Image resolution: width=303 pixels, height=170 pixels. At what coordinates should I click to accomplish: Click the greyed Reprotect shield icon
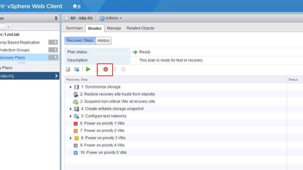click(115, 69)
